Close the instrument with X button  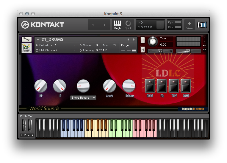tap(205, 37)
